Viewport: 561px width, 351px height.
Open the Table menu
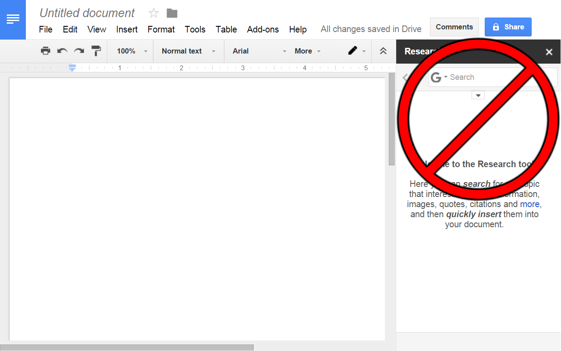pyautogui.click(x=226, y=29)
